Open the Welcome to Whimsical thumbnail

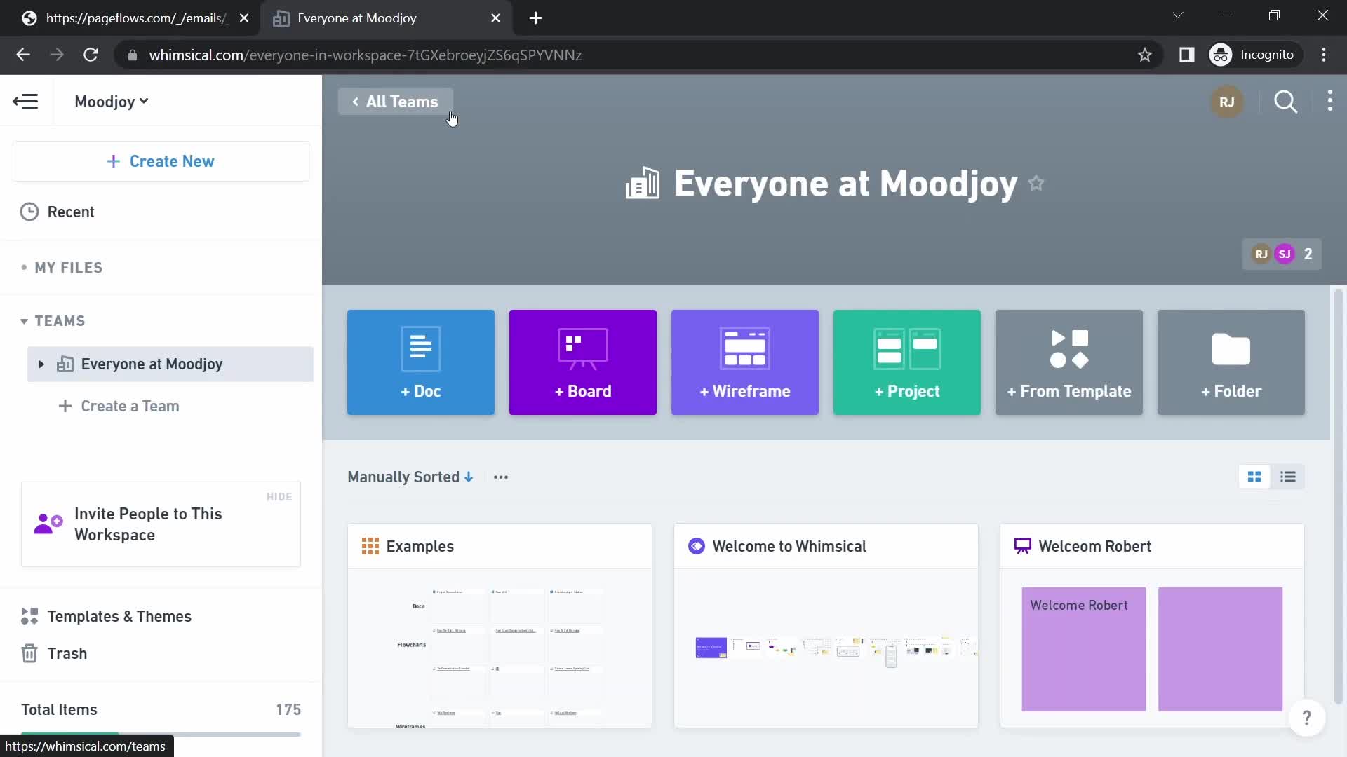[826, 648]
